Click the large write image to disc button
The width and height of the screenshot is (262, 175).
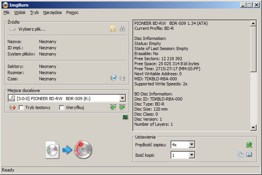point(69,150)
